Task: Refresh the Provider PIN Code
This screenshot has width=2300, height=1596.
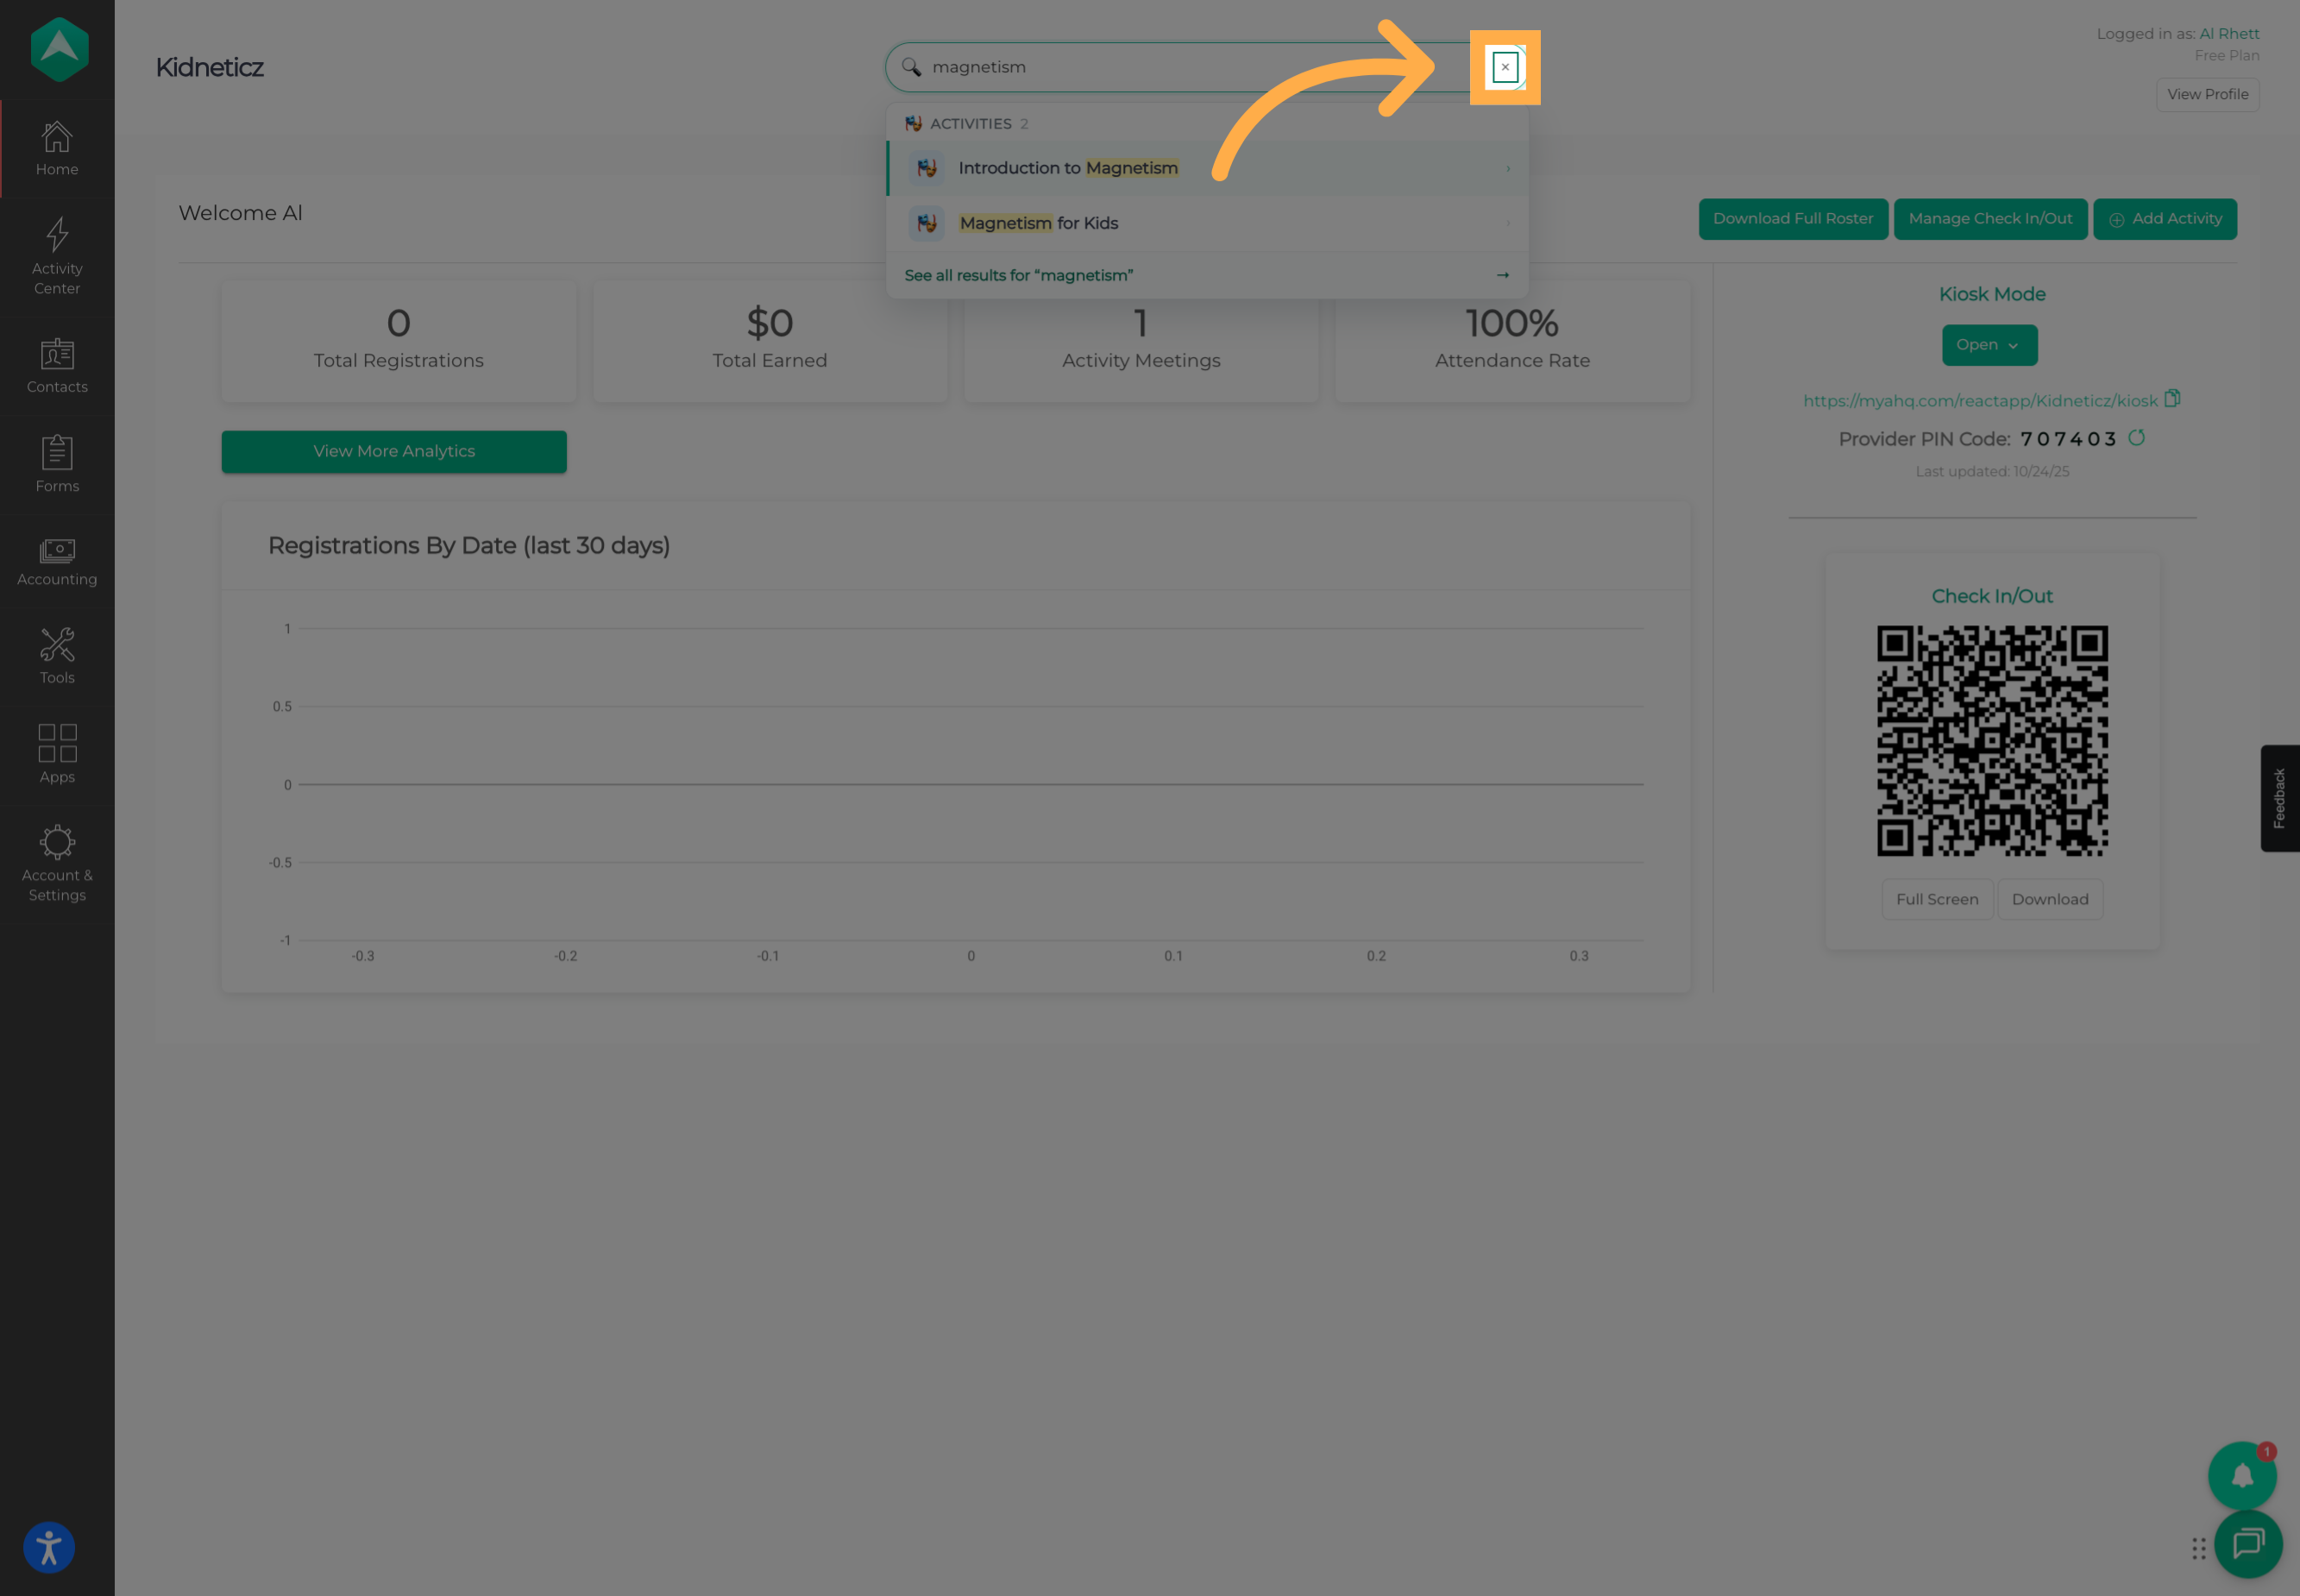Action: click(x=2136, y=437)
